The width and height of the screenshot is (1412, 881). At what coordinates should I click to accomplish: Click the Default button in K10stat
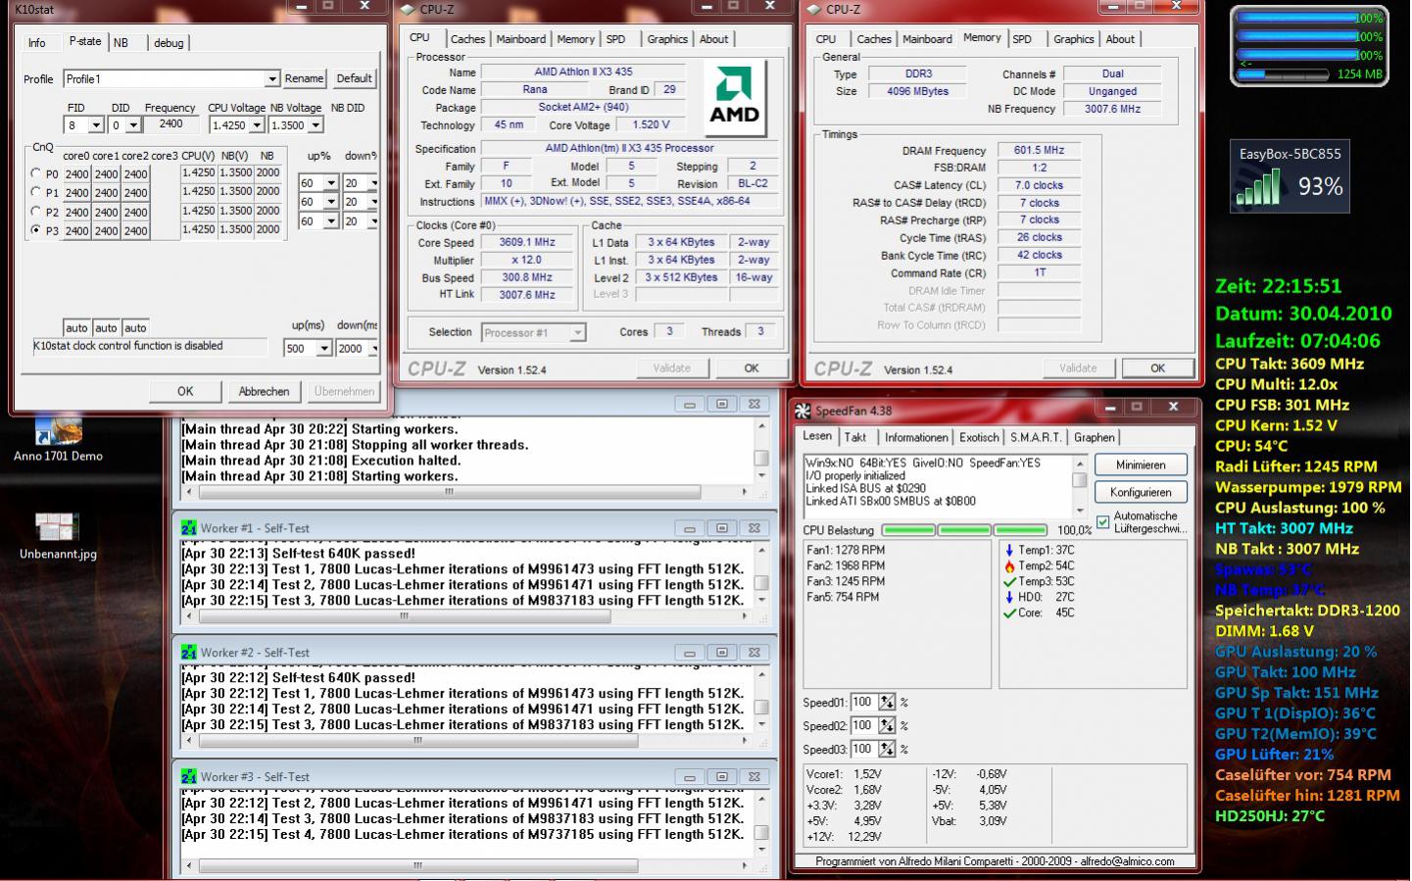pyautogui.click(x=354, y=79)
